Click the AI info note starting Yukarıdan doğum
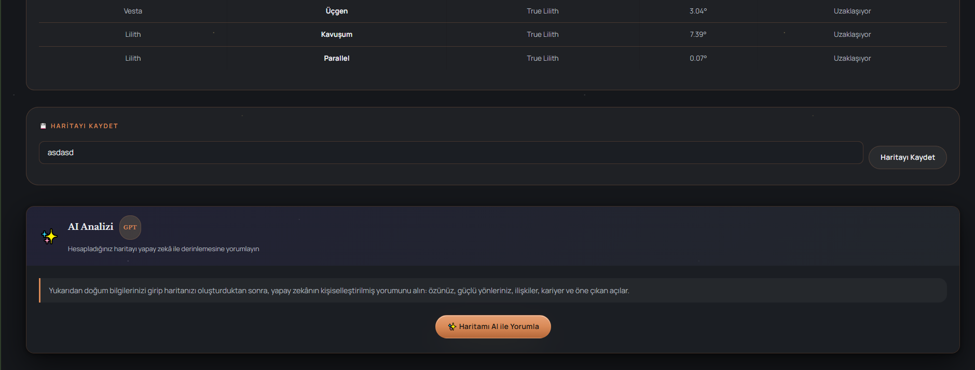The width and height of the screenshot is (975, 370). tap(493, 291)
